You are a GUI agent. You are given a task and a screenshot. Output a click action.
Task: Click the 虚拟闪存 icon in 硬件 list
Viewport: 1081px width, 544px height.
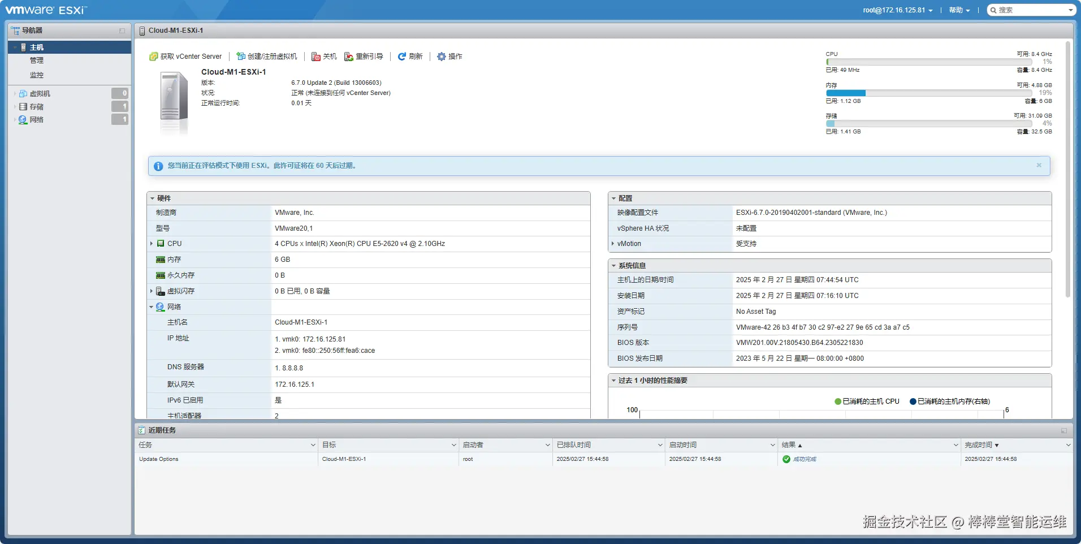tap(161, 291)
